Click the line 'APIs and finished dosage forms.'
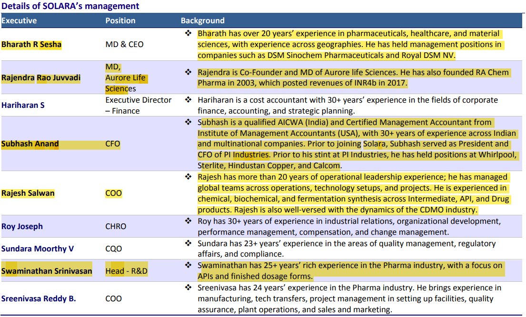This screenshot has width=526, height=317. click(255, 277)
